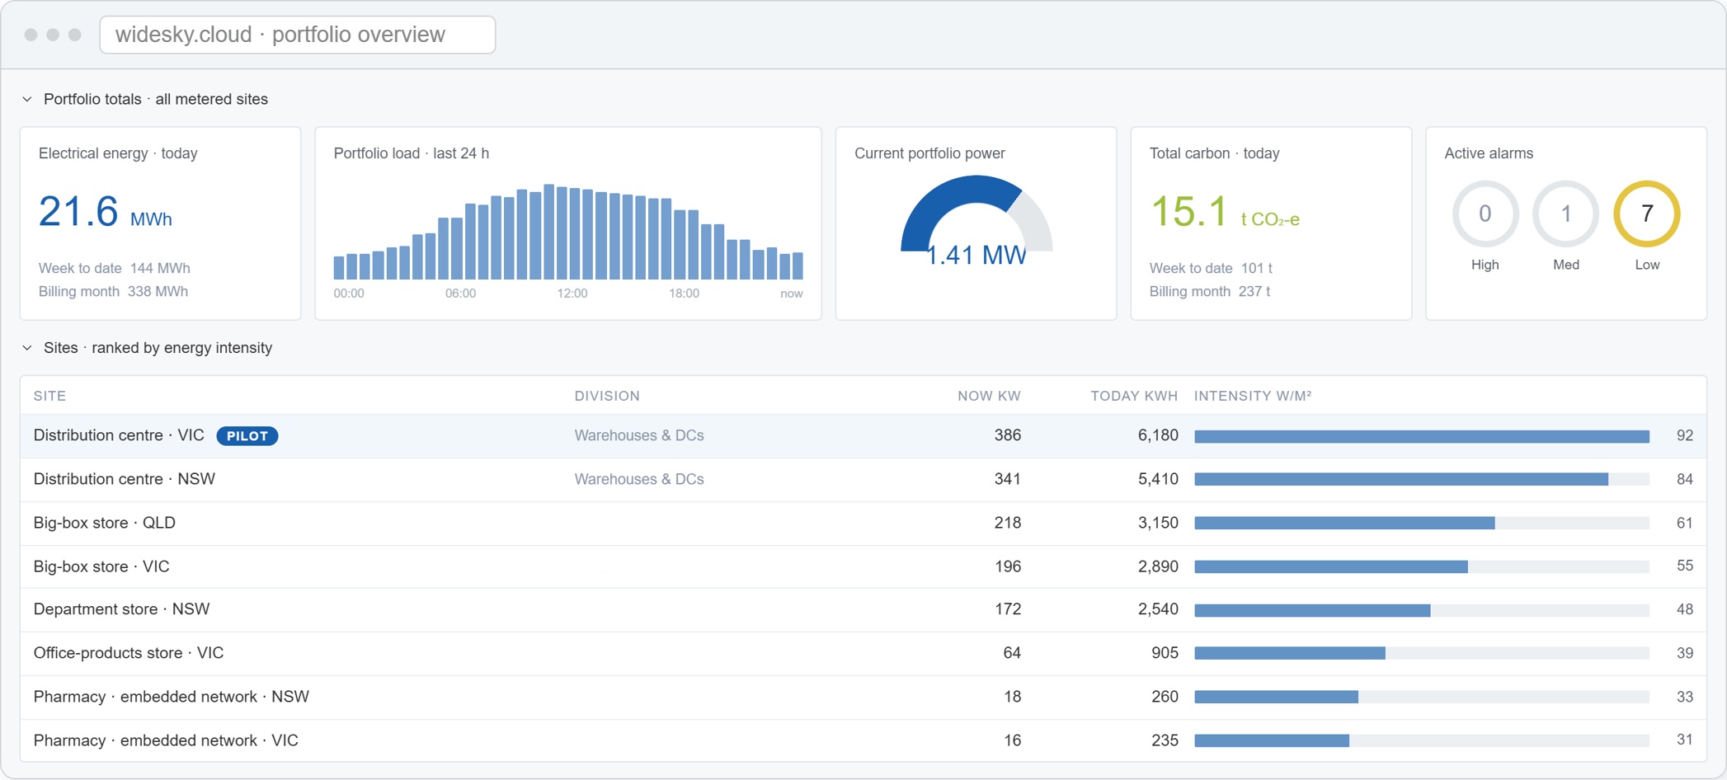Sort by the DIVISION column header
Viewport: 1727px width, 780px height.
pyautogui.click(x=607, y=397)
